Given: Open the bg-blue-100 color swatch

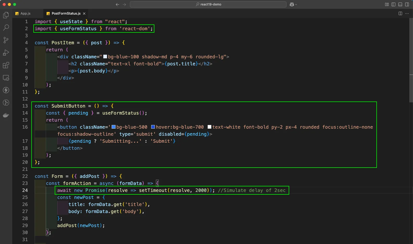Looking at the screenshot, I should click(x=105, y=57).
